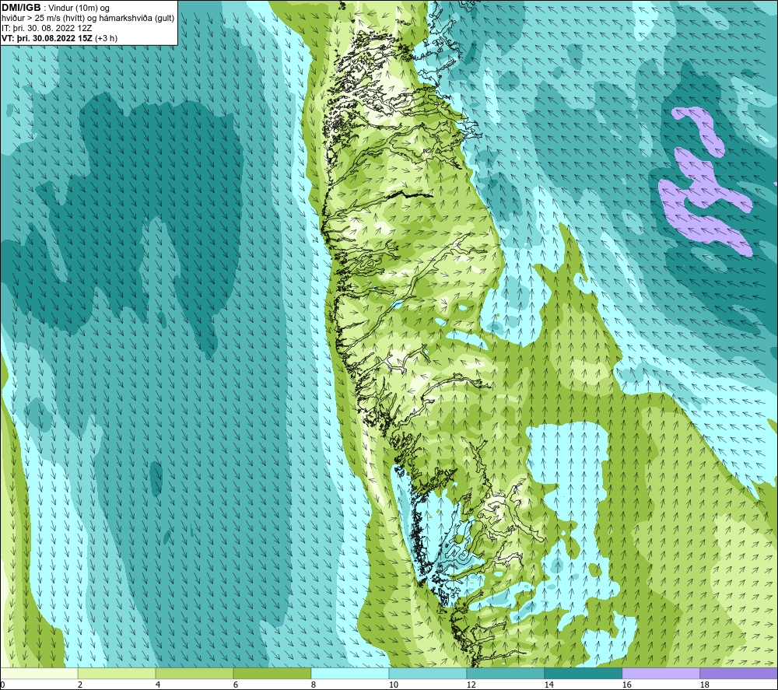Click the 4–6 m/s green legend swatch
This screenshot has height=690, width=778.
coord(194,673)
